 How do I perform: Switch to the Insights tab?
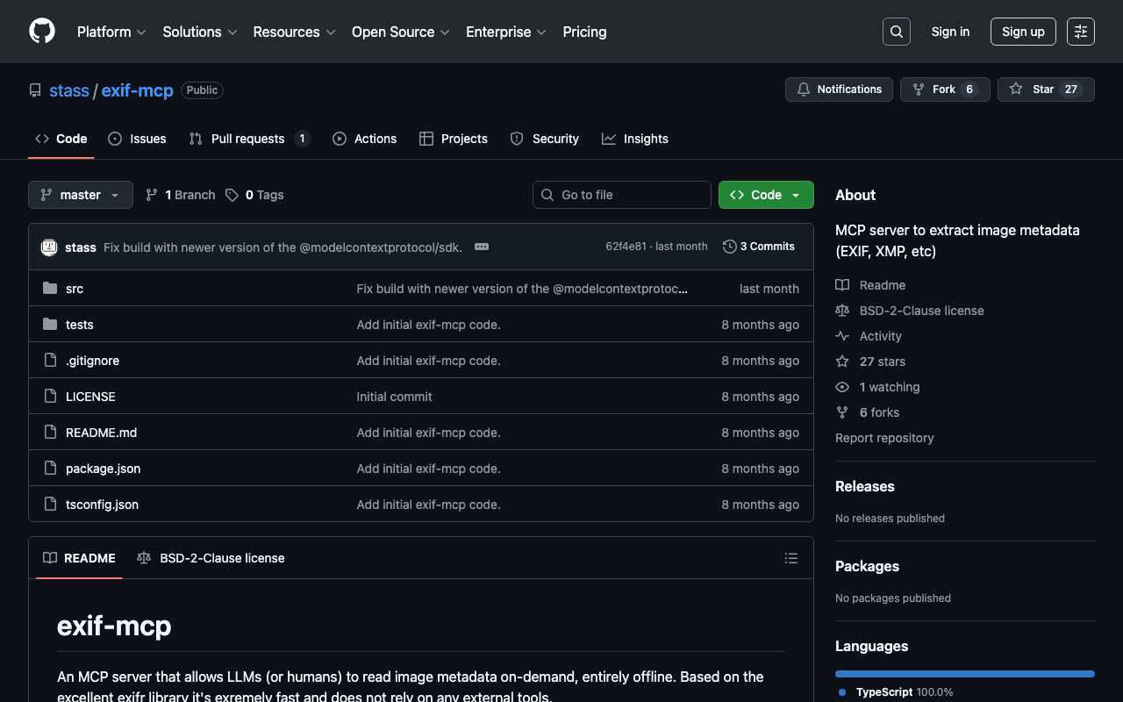tap(635, 139)
